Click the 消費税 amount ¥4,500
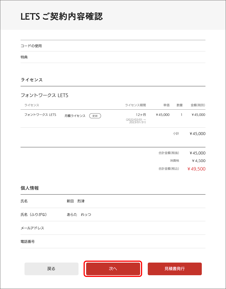Image resolution: width=226 pixels, height=289 pixels. tap(198, 161)
